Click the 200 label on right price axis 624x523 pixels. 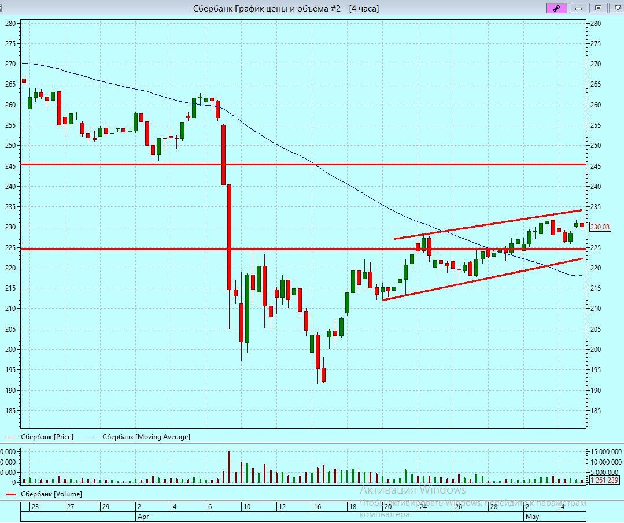click(x=595, y=349)
